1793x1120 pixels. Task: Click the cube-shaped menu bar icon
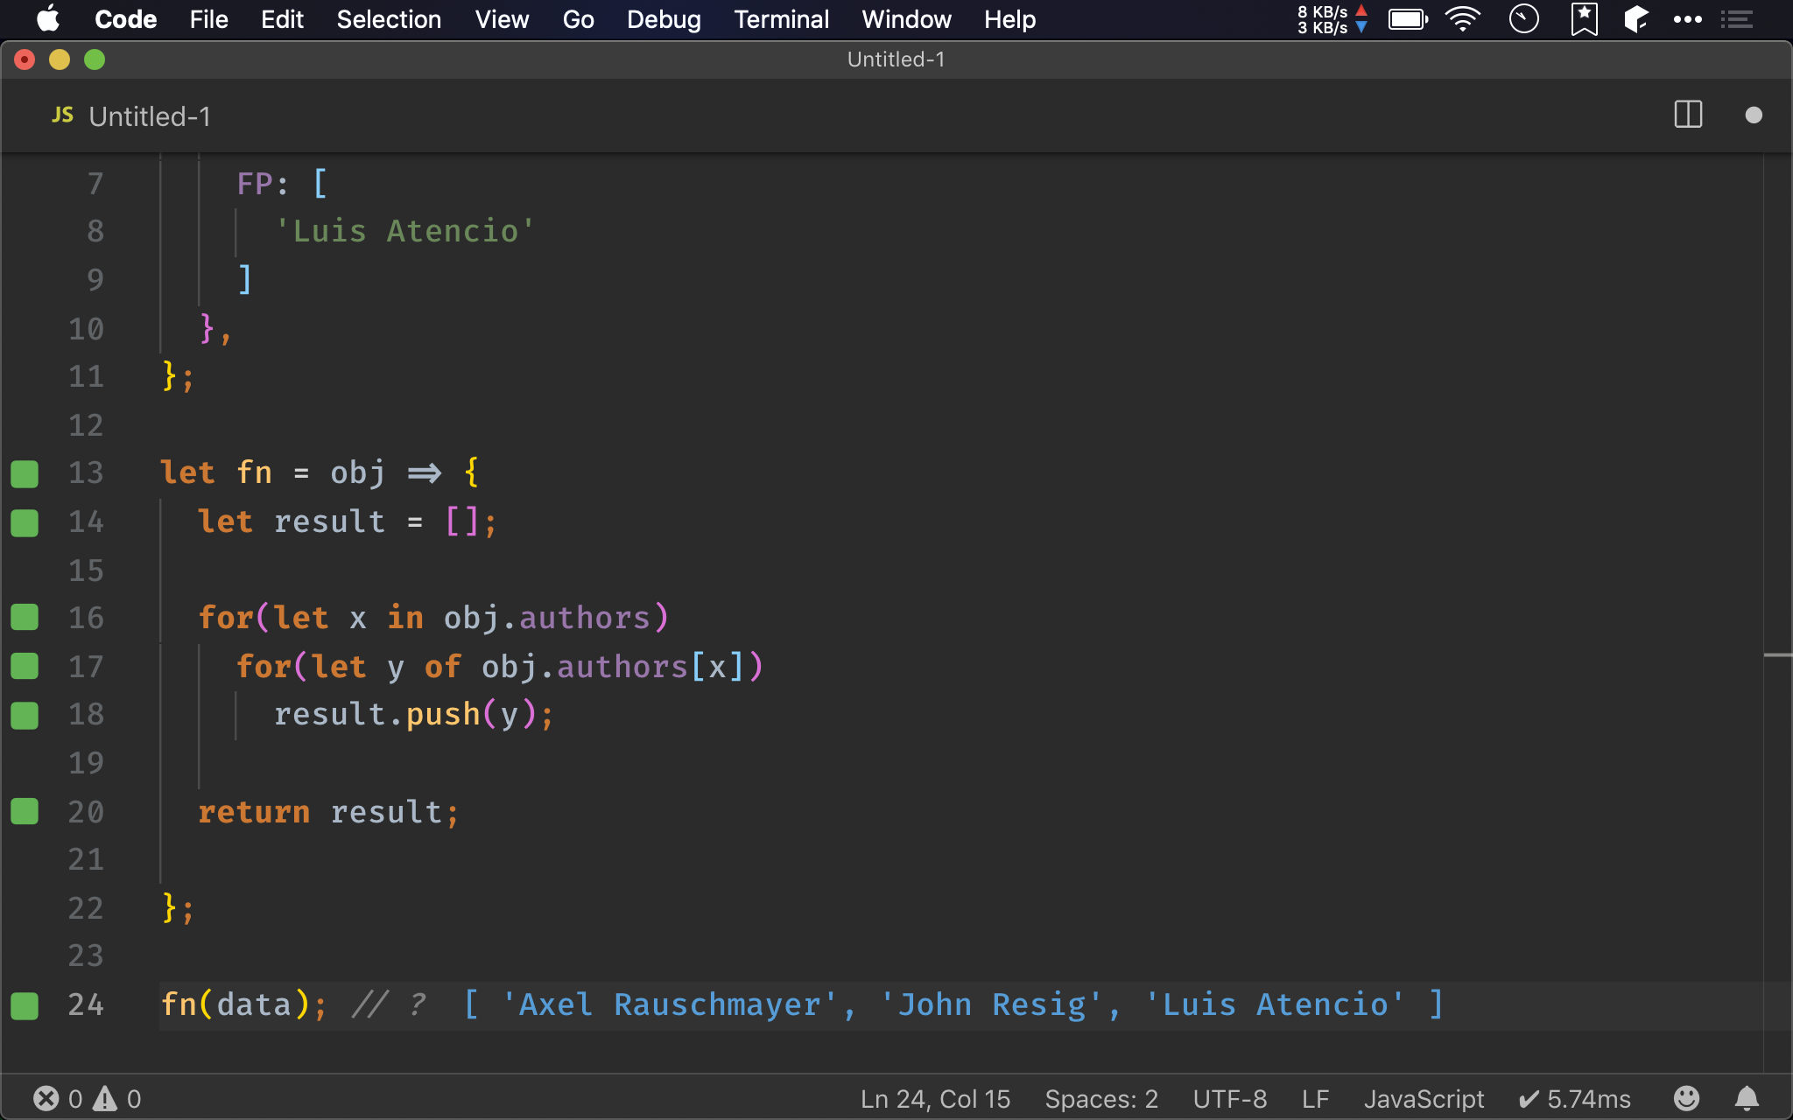coord(1636,19)
